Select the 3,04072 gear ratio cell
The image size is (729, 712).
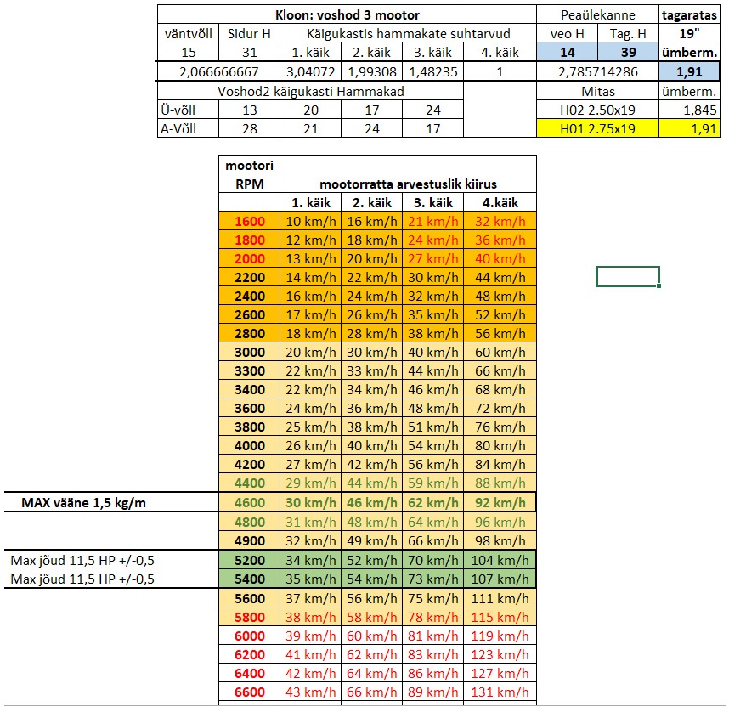310,71
